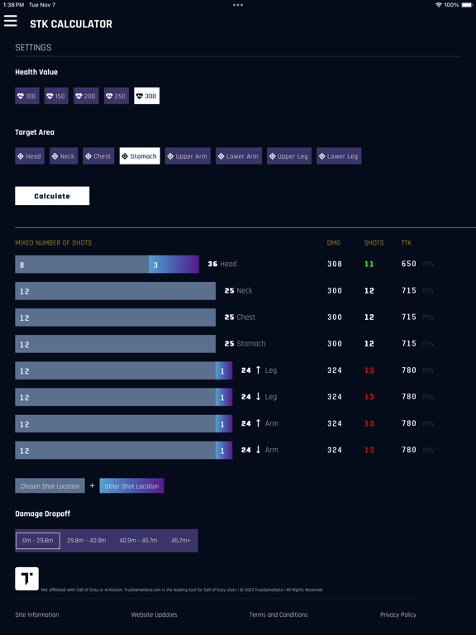Open Terms and Conditions link

coord(278,615)
